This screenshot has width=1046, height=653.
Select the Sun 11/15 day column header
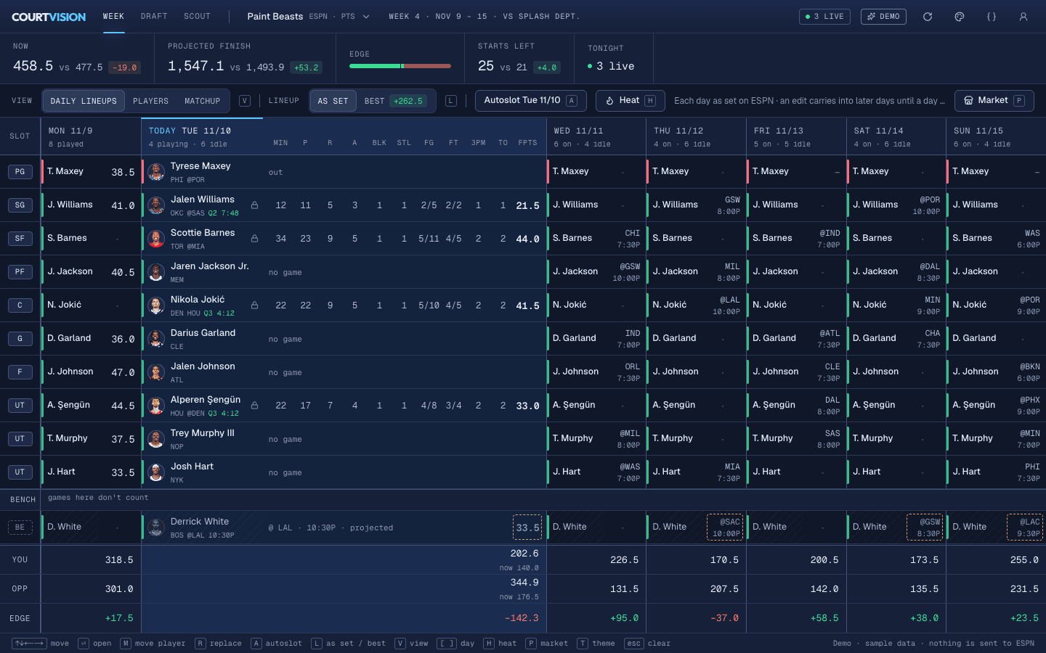point(996,136)
